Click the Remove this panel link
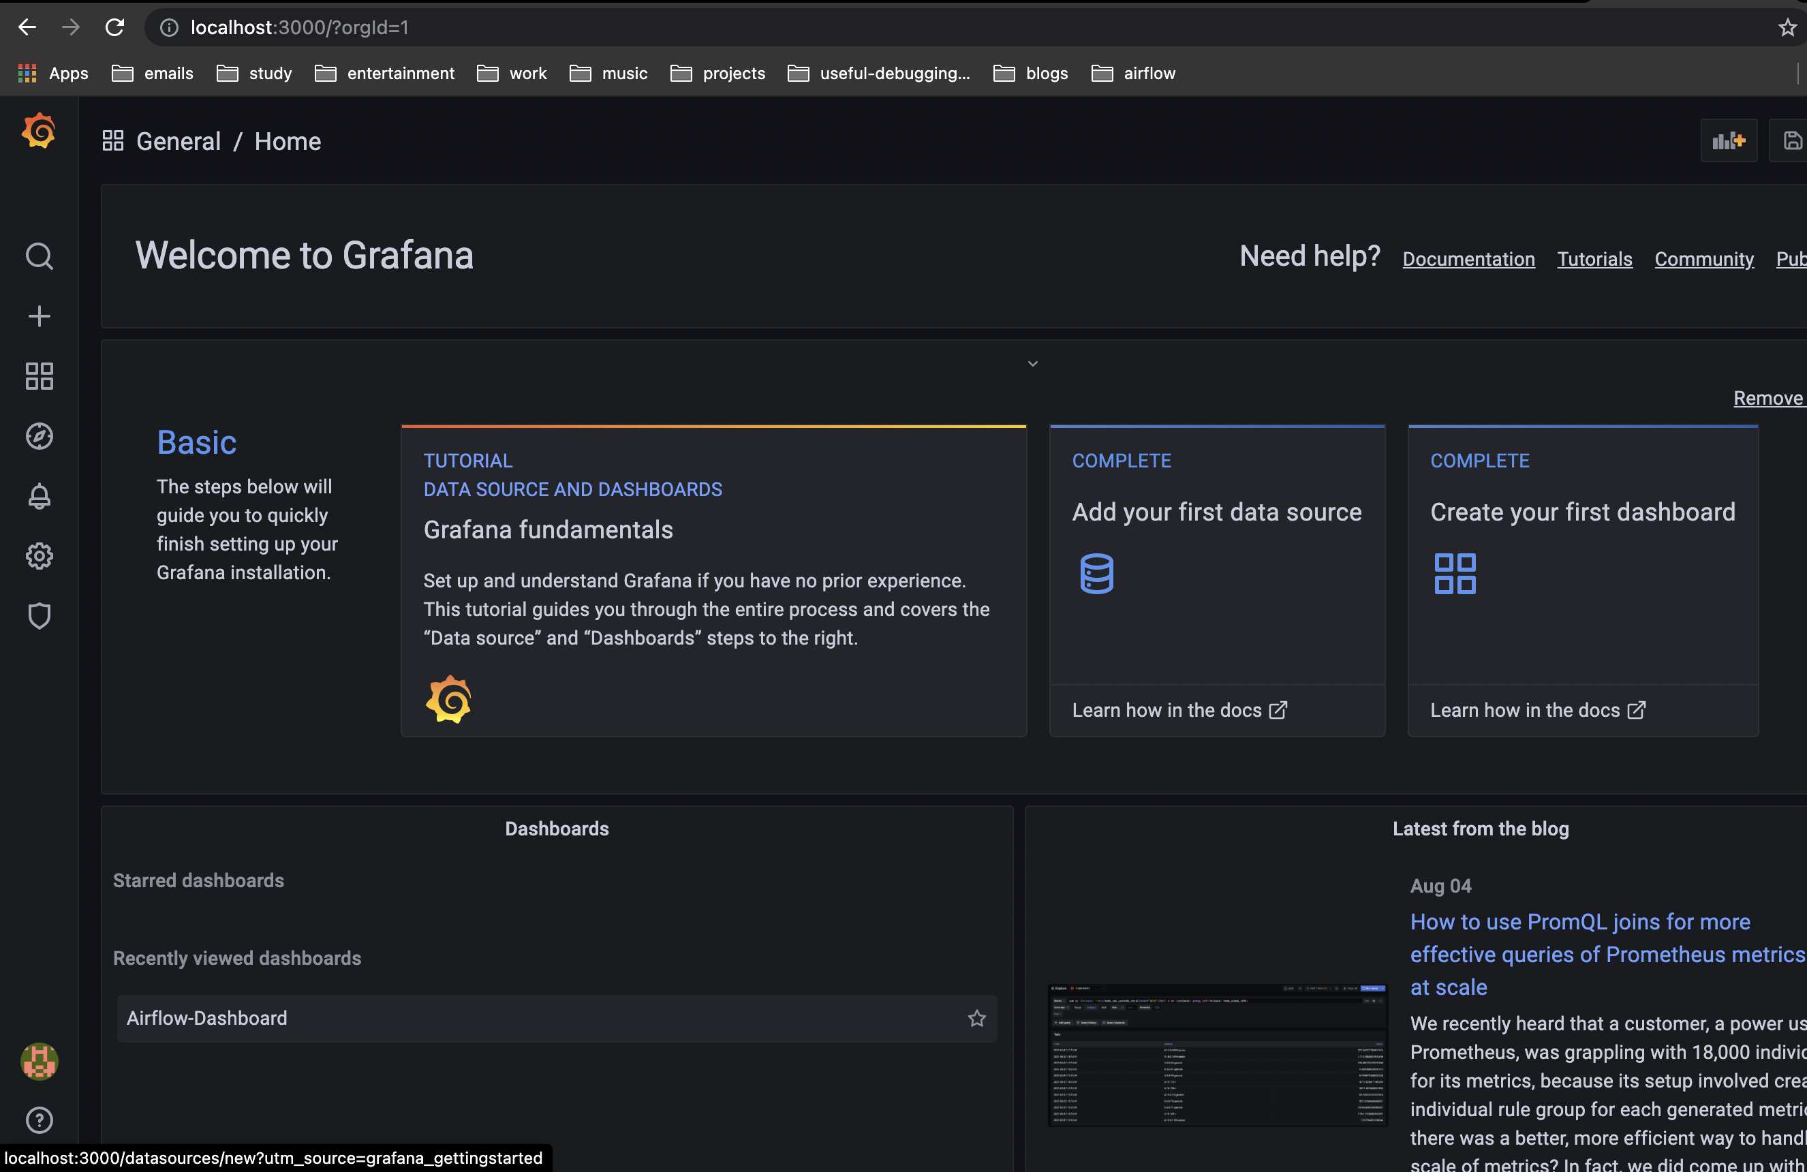 coord(1767,397)
